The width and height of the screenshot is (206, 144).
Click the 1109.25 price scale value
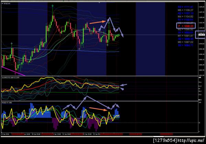pyautogui.click(x=202, y=7)
